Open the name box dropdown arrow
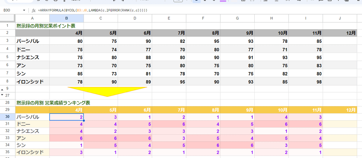The image size is (362, 158). [24, 10]
